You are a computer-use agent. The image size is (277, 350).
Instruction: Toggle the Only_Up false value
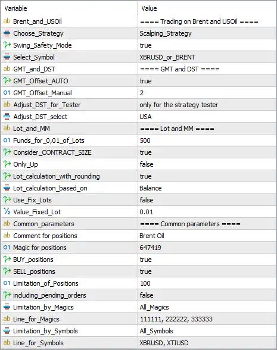pos(207,164)
